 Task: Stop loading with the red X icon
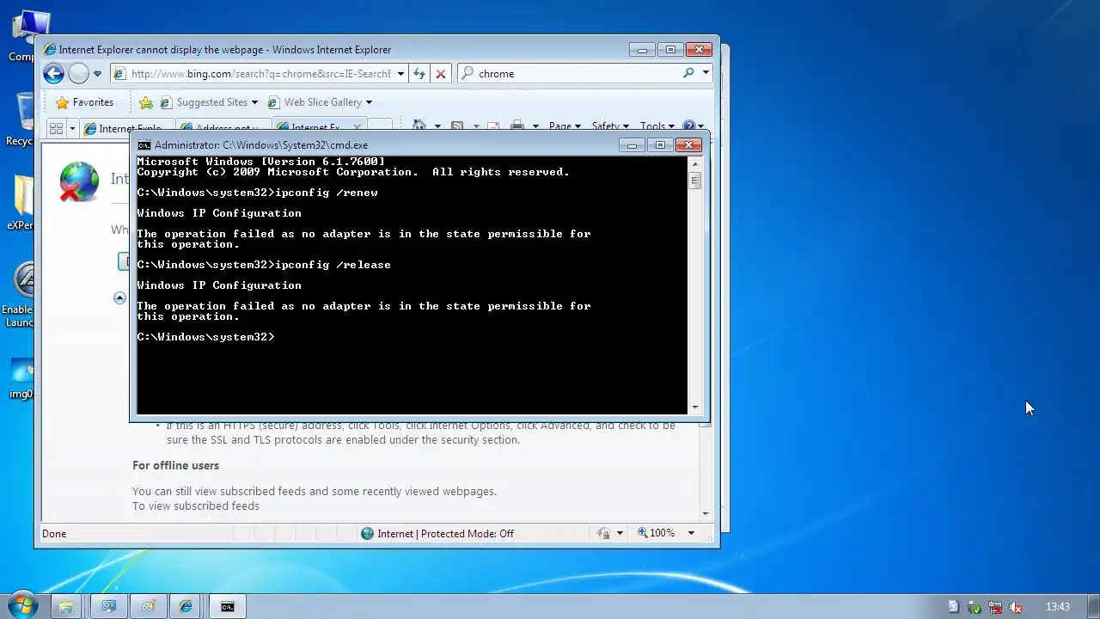coord(441,74)
